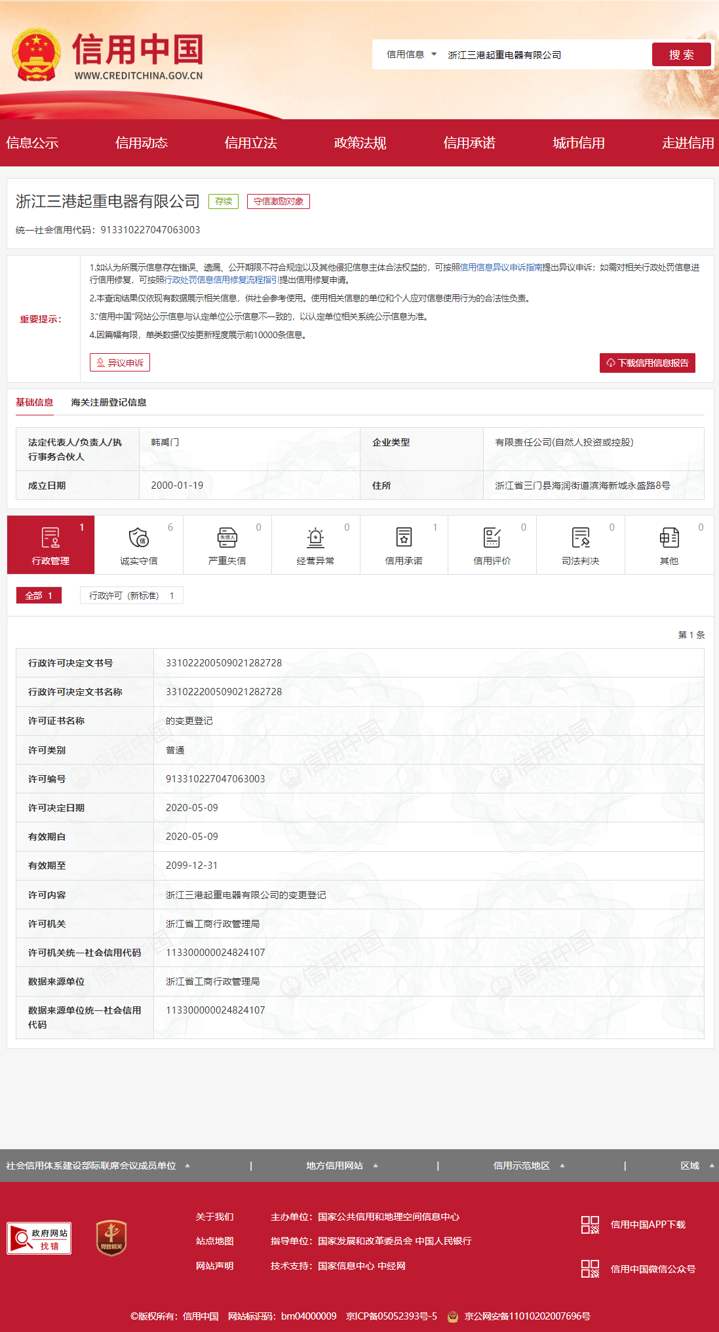The height and width of the screenshot is (1332, 719).
Task: Open the 信用承诺 document icon
Action: pos(404,537)
